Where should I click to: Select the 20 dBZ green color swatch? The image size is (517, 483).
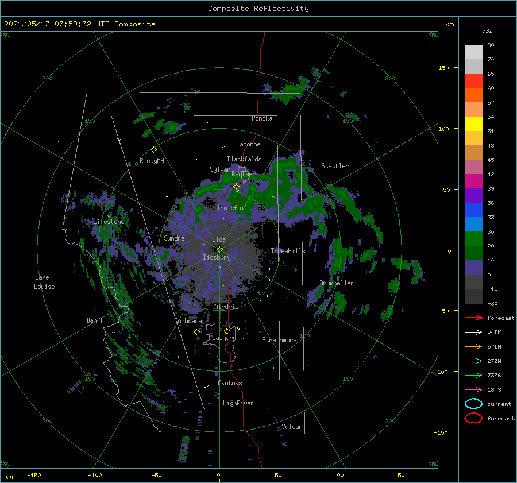[473, 239]
